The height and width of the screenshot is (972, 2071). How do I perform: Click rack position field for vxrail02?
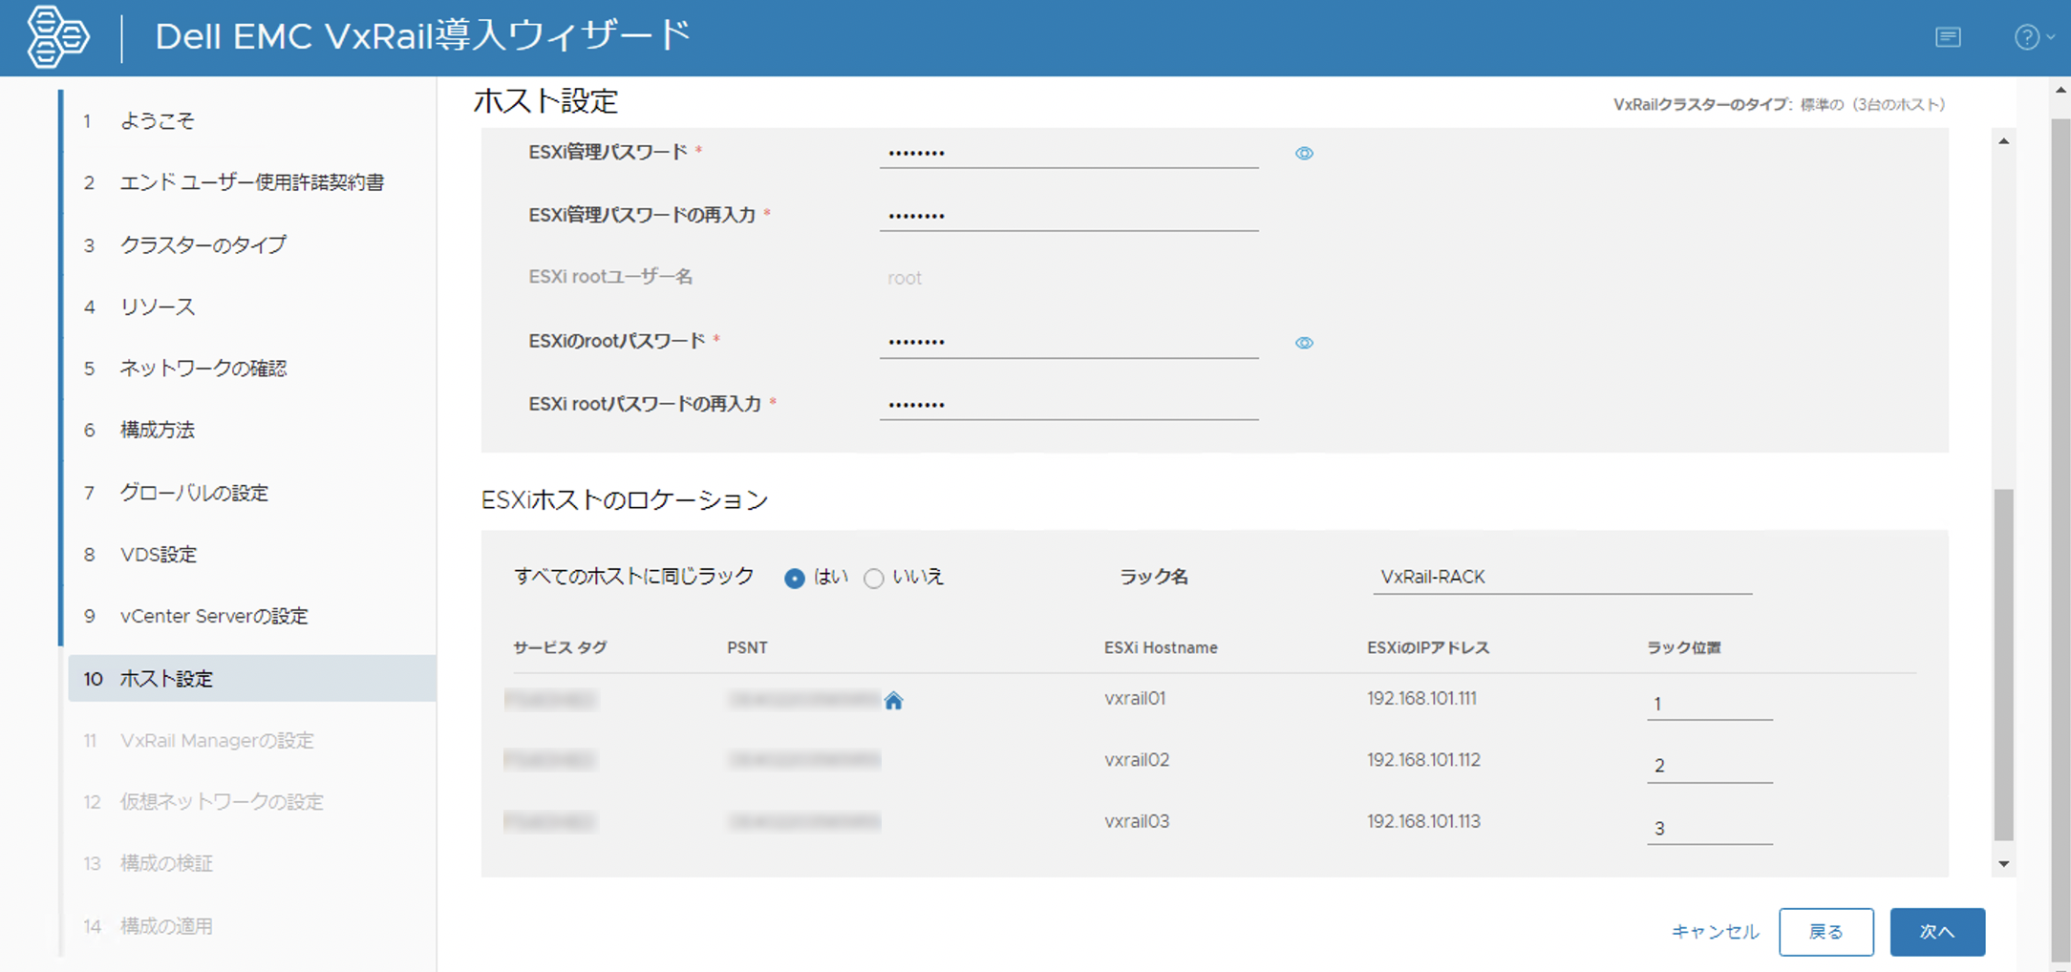click(x=1708, y=766)
